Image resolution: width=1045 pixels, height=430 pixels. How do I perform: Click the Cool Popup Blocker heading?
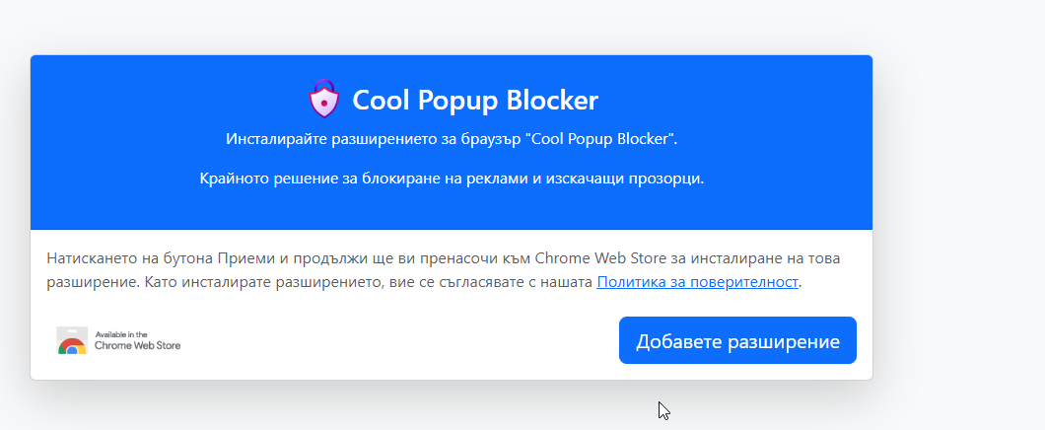(474, 100)
